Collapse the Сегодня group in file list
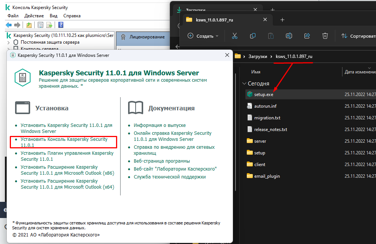This screenshot has width=376, height=244. coord(244,84)
